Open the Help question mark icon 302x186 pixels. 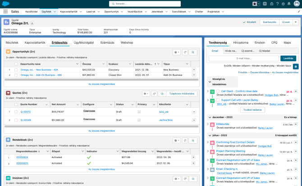278,4
